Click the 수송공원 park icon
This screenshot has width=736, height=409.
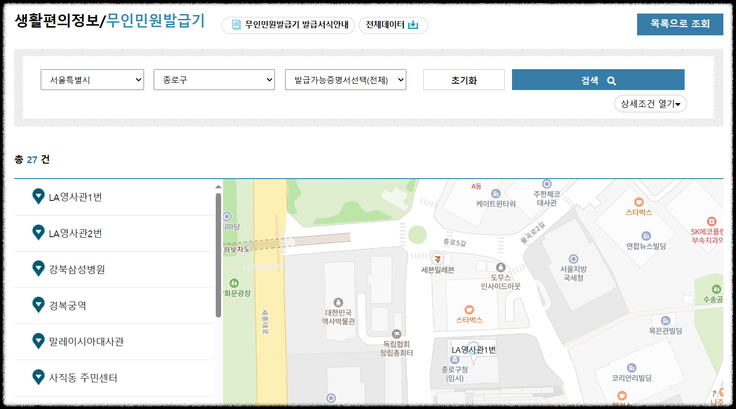coord(717,289)
